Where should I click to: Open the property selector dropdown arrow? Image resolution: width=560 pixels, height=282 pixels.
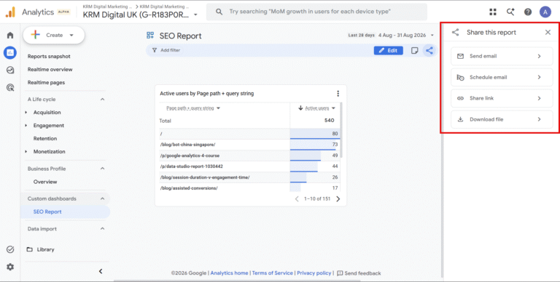tap(195, 15)
